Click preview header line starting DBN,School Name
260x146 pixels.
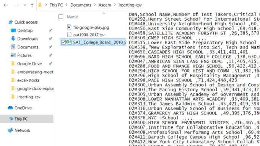pyautogui.click(x=194, y=15)
